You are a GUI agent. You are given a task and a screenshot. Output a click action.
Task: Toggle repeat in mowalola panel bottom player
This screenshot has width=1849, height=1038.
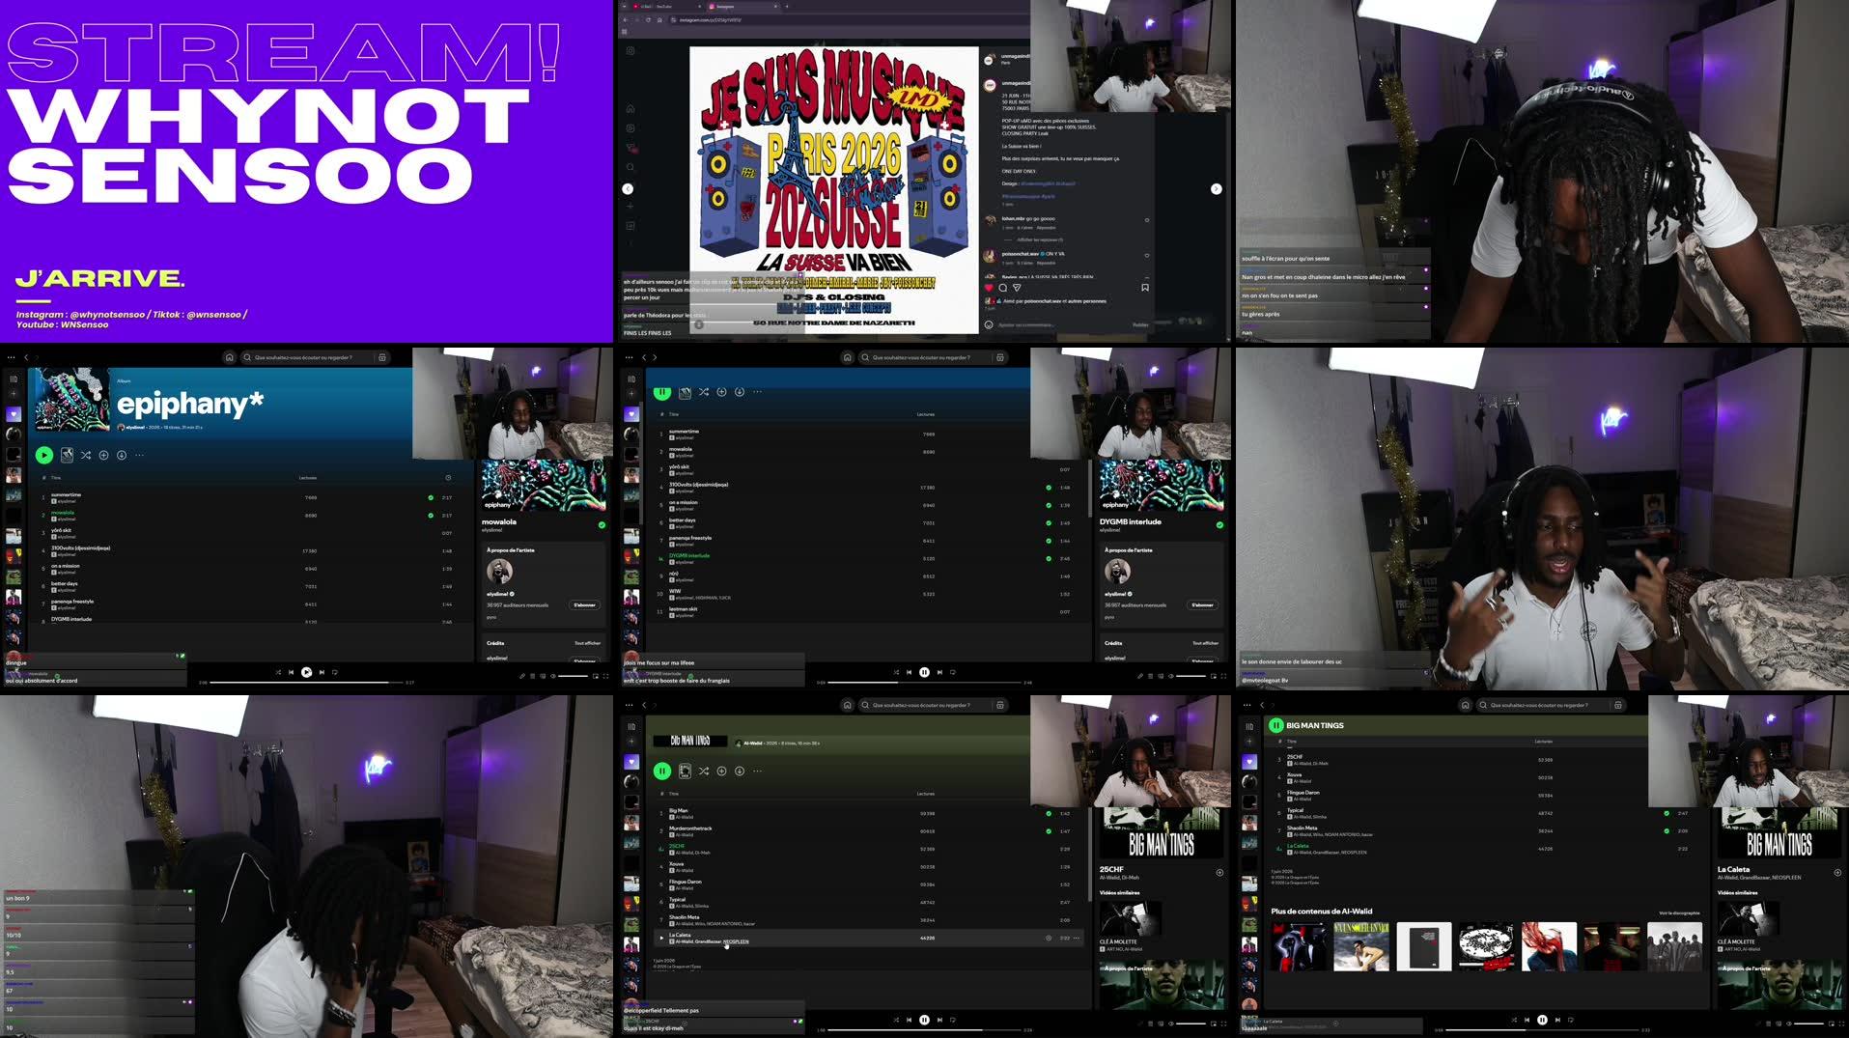tap(335, 672)
